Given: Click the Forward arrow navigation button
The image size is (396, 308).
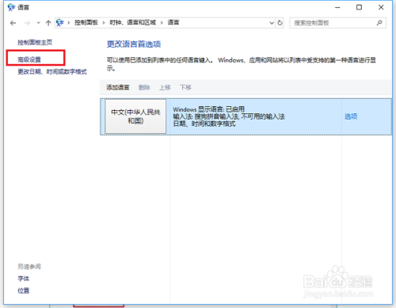Looking at the screenshot, I should [x=27, y=23].
